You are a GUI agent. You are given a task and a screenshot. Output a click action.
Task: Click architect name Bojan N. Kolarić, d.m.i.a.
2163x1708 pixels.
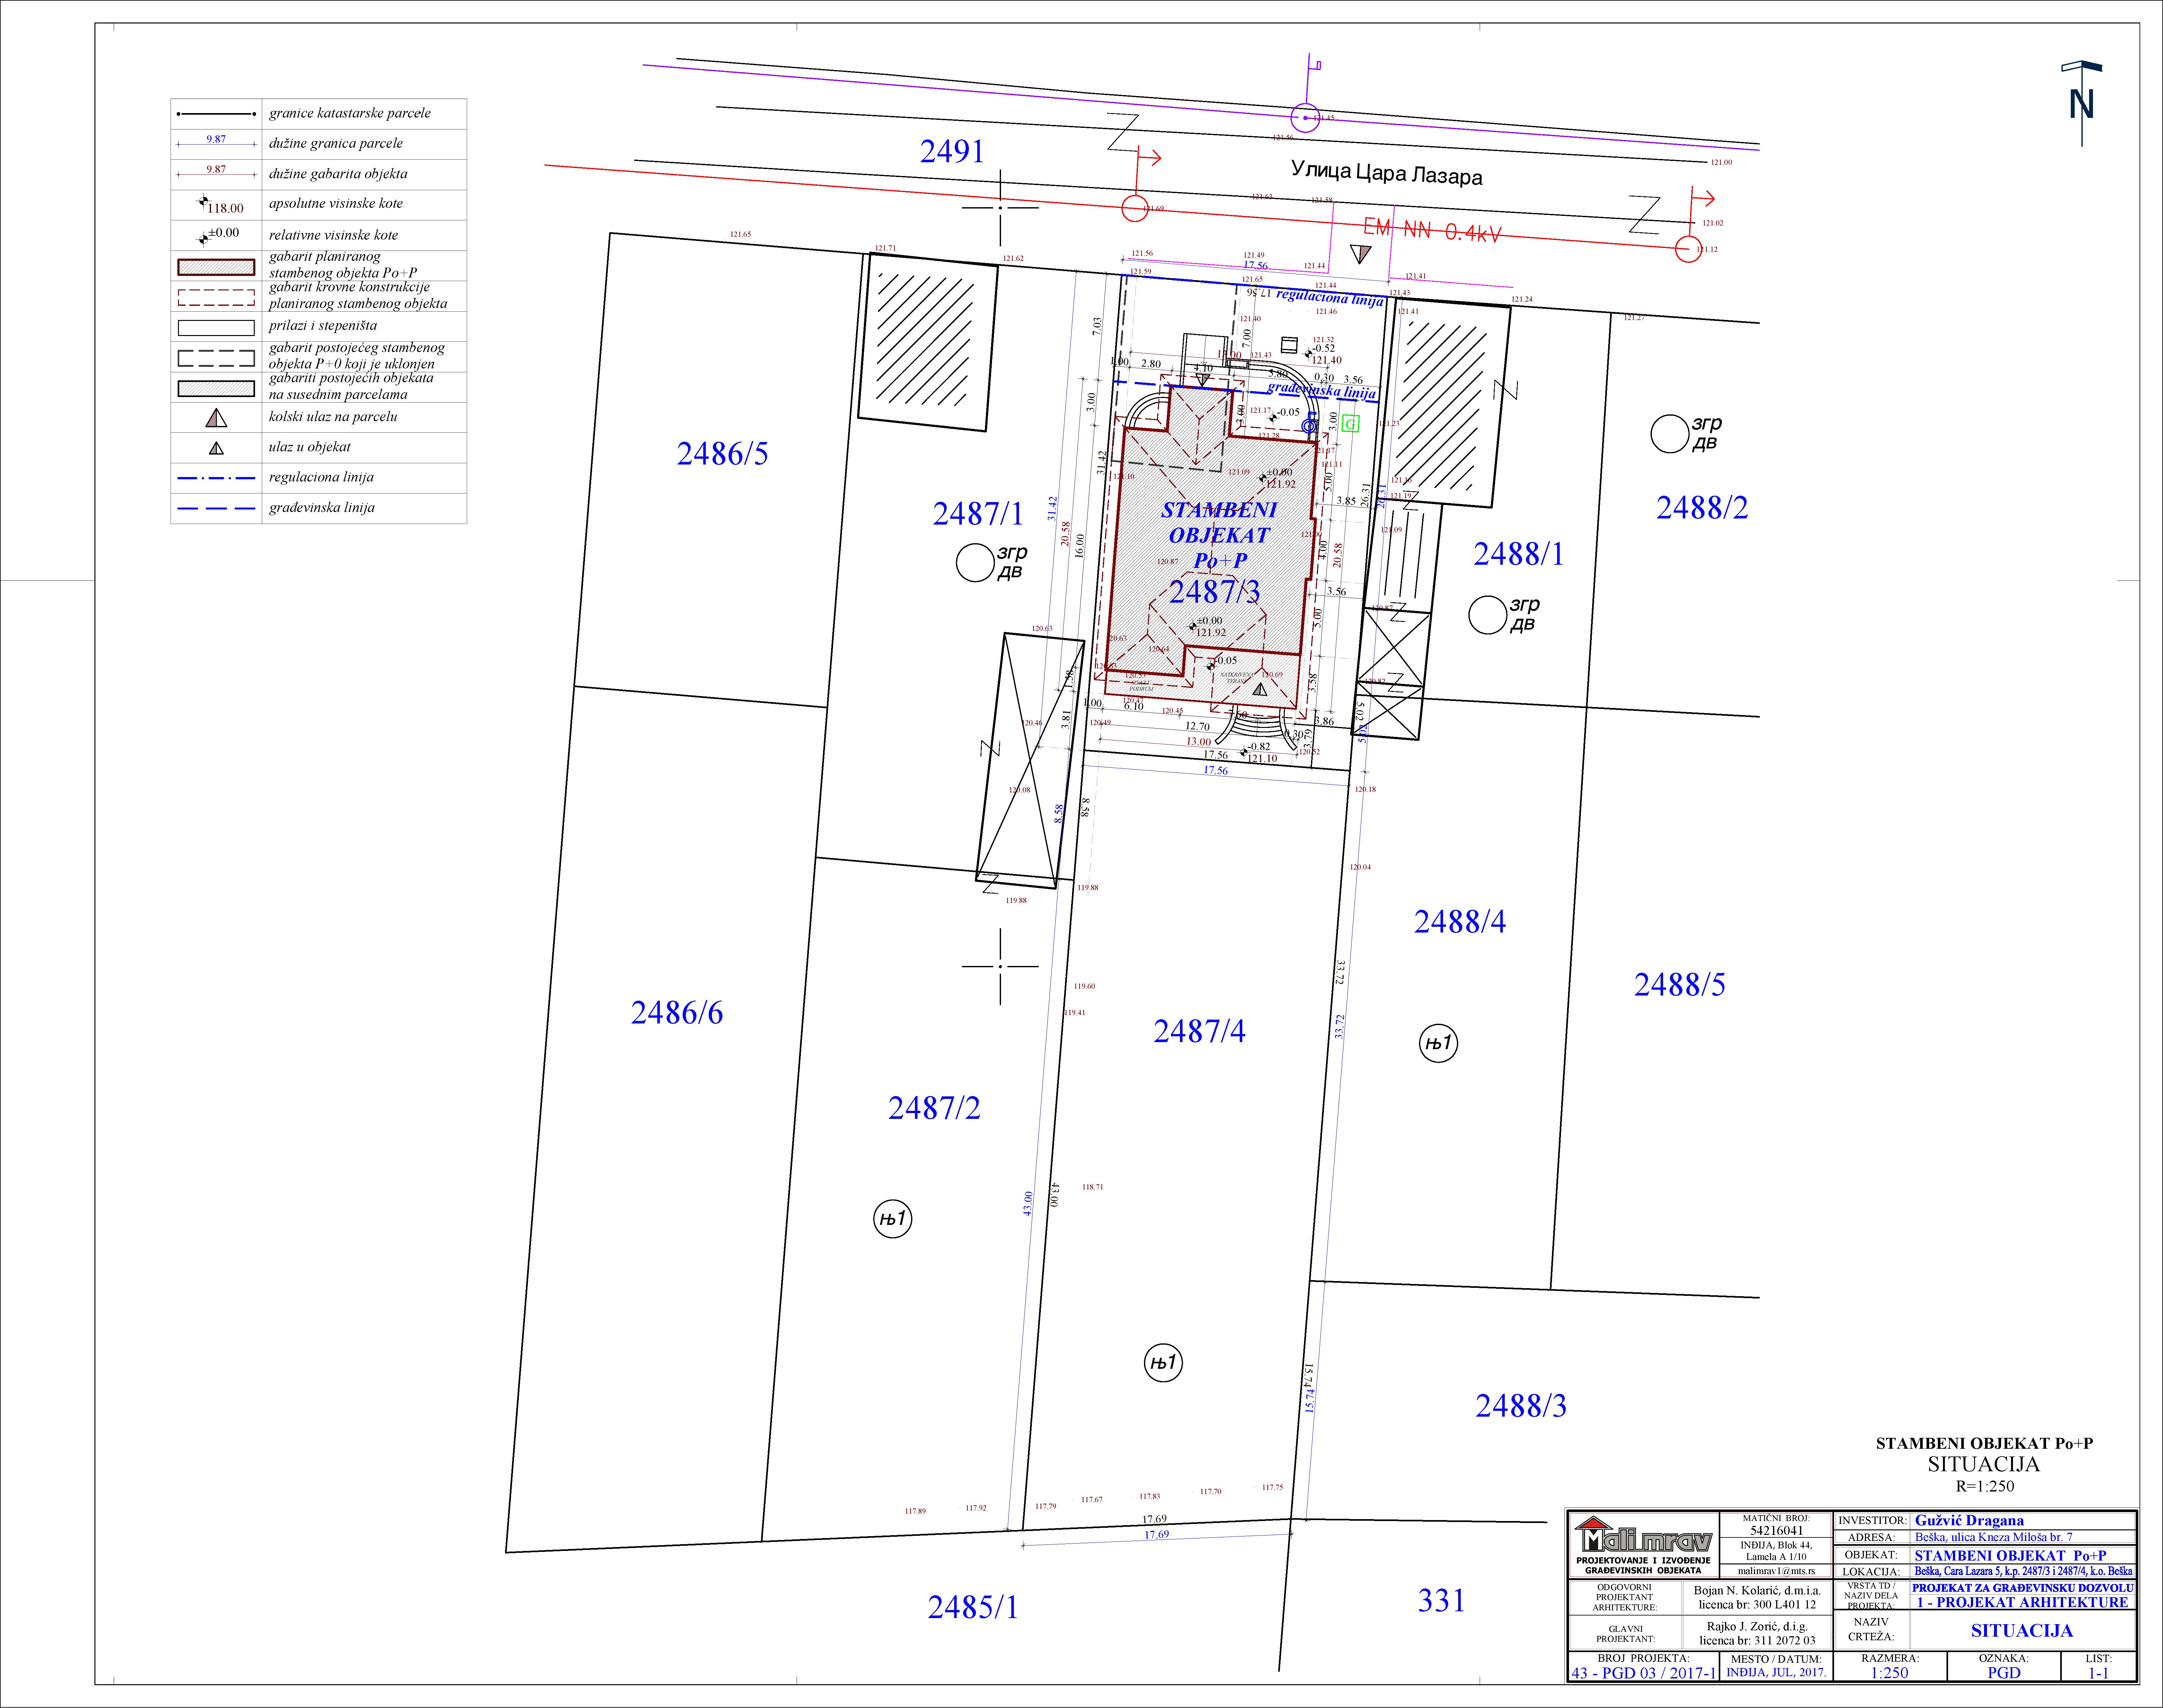click(1757, 1590)
